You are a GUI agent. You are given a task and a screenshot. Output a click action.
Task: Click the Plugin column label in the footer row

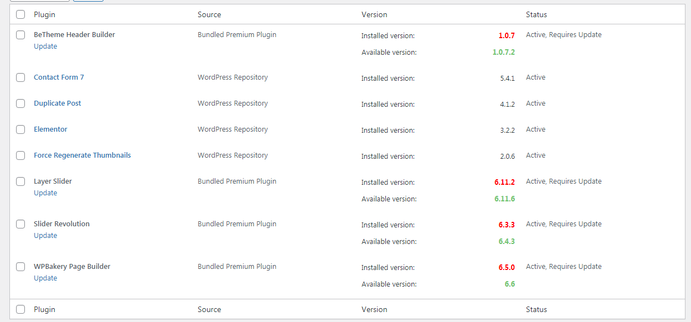click(44, 309)
